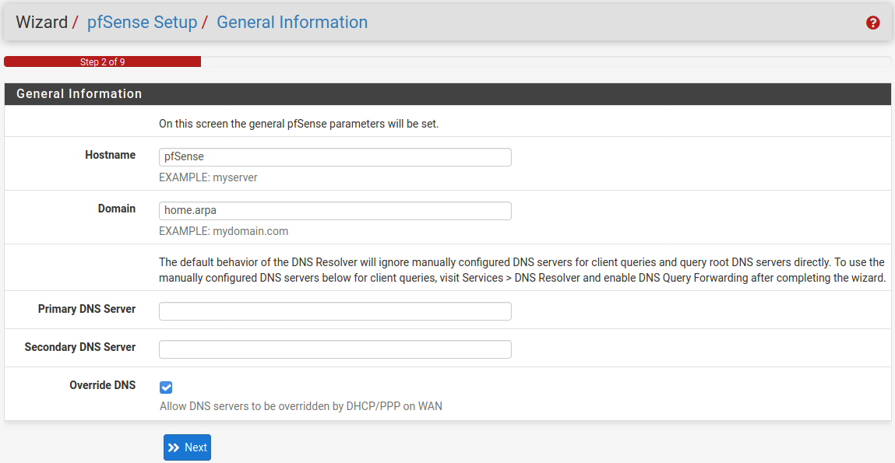The width and height of the screenshot is (895, 463).
Task: Toggle DNS override for DHCP/PPP on WAN
Action: pos(166,386)
